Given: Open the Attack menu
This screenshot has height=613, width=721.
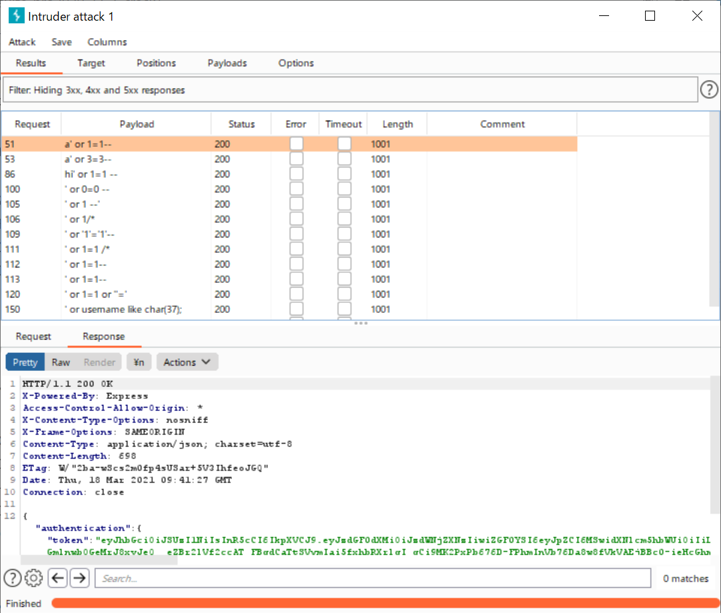Looking at the screenshot, I should click(22, 42).
